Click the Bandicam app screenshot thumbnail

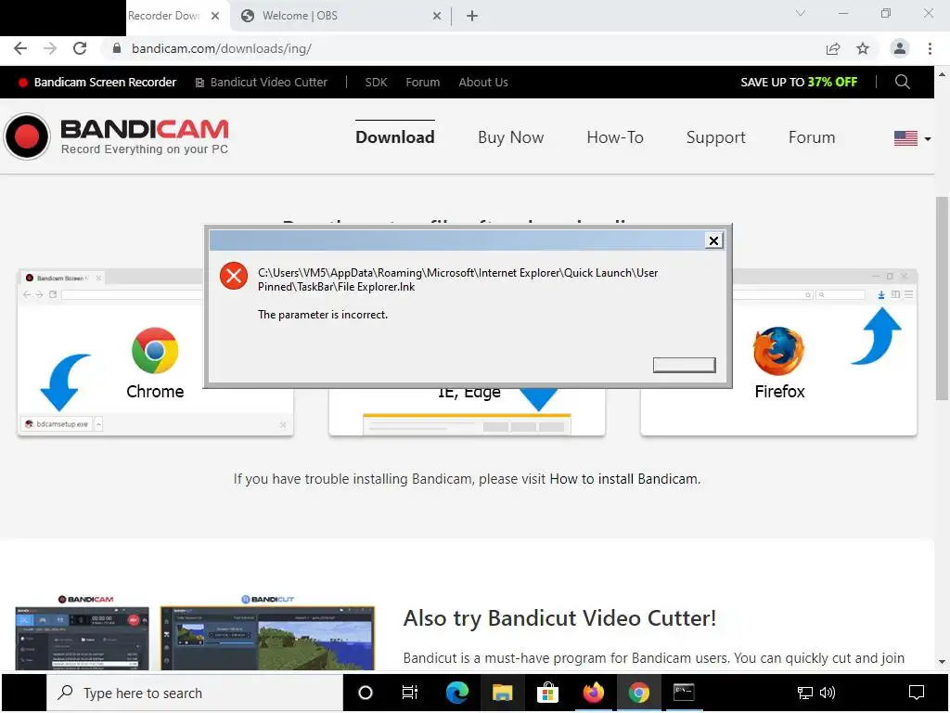pyautogui.click(x=82, y=639)
